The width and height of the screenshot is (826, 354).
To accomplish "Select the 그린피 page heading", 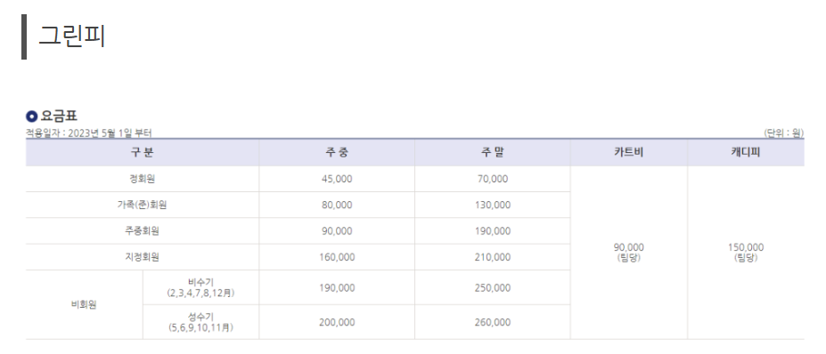I will click(71, 36).
